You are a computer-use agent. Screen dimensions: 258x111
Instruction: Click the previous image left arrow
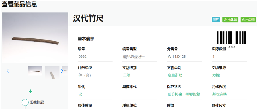8,71
